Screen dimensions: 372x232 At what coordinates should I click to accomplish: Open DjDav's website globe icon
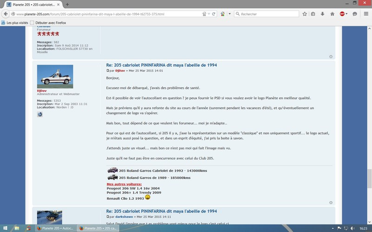[40, 114]
